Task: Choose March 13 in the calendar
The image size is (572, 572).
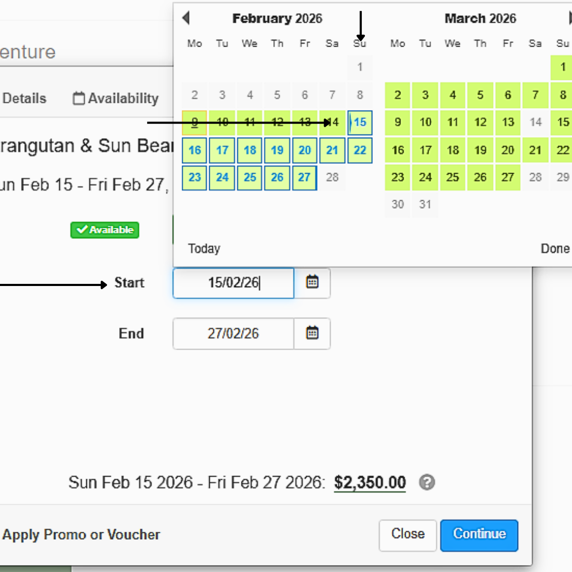Action: [508, 123]
